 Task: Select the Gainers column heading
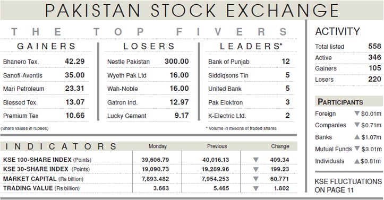(x=46, y=46)
